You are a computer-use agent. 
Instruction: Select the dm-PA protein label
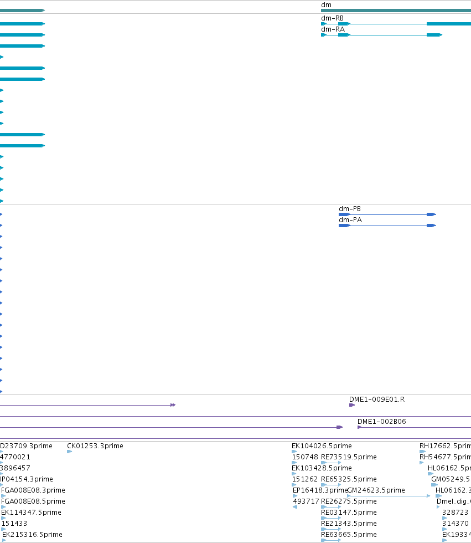point(350,220)
